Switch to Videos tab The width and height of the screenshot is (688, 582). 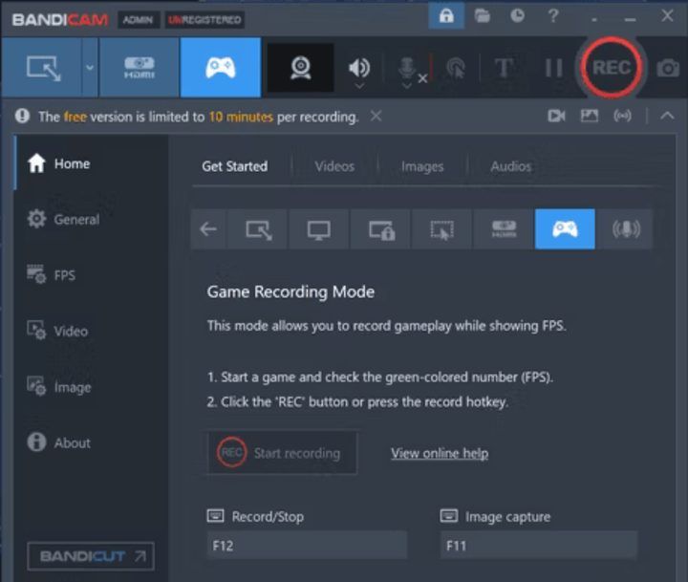pos(334,166)
